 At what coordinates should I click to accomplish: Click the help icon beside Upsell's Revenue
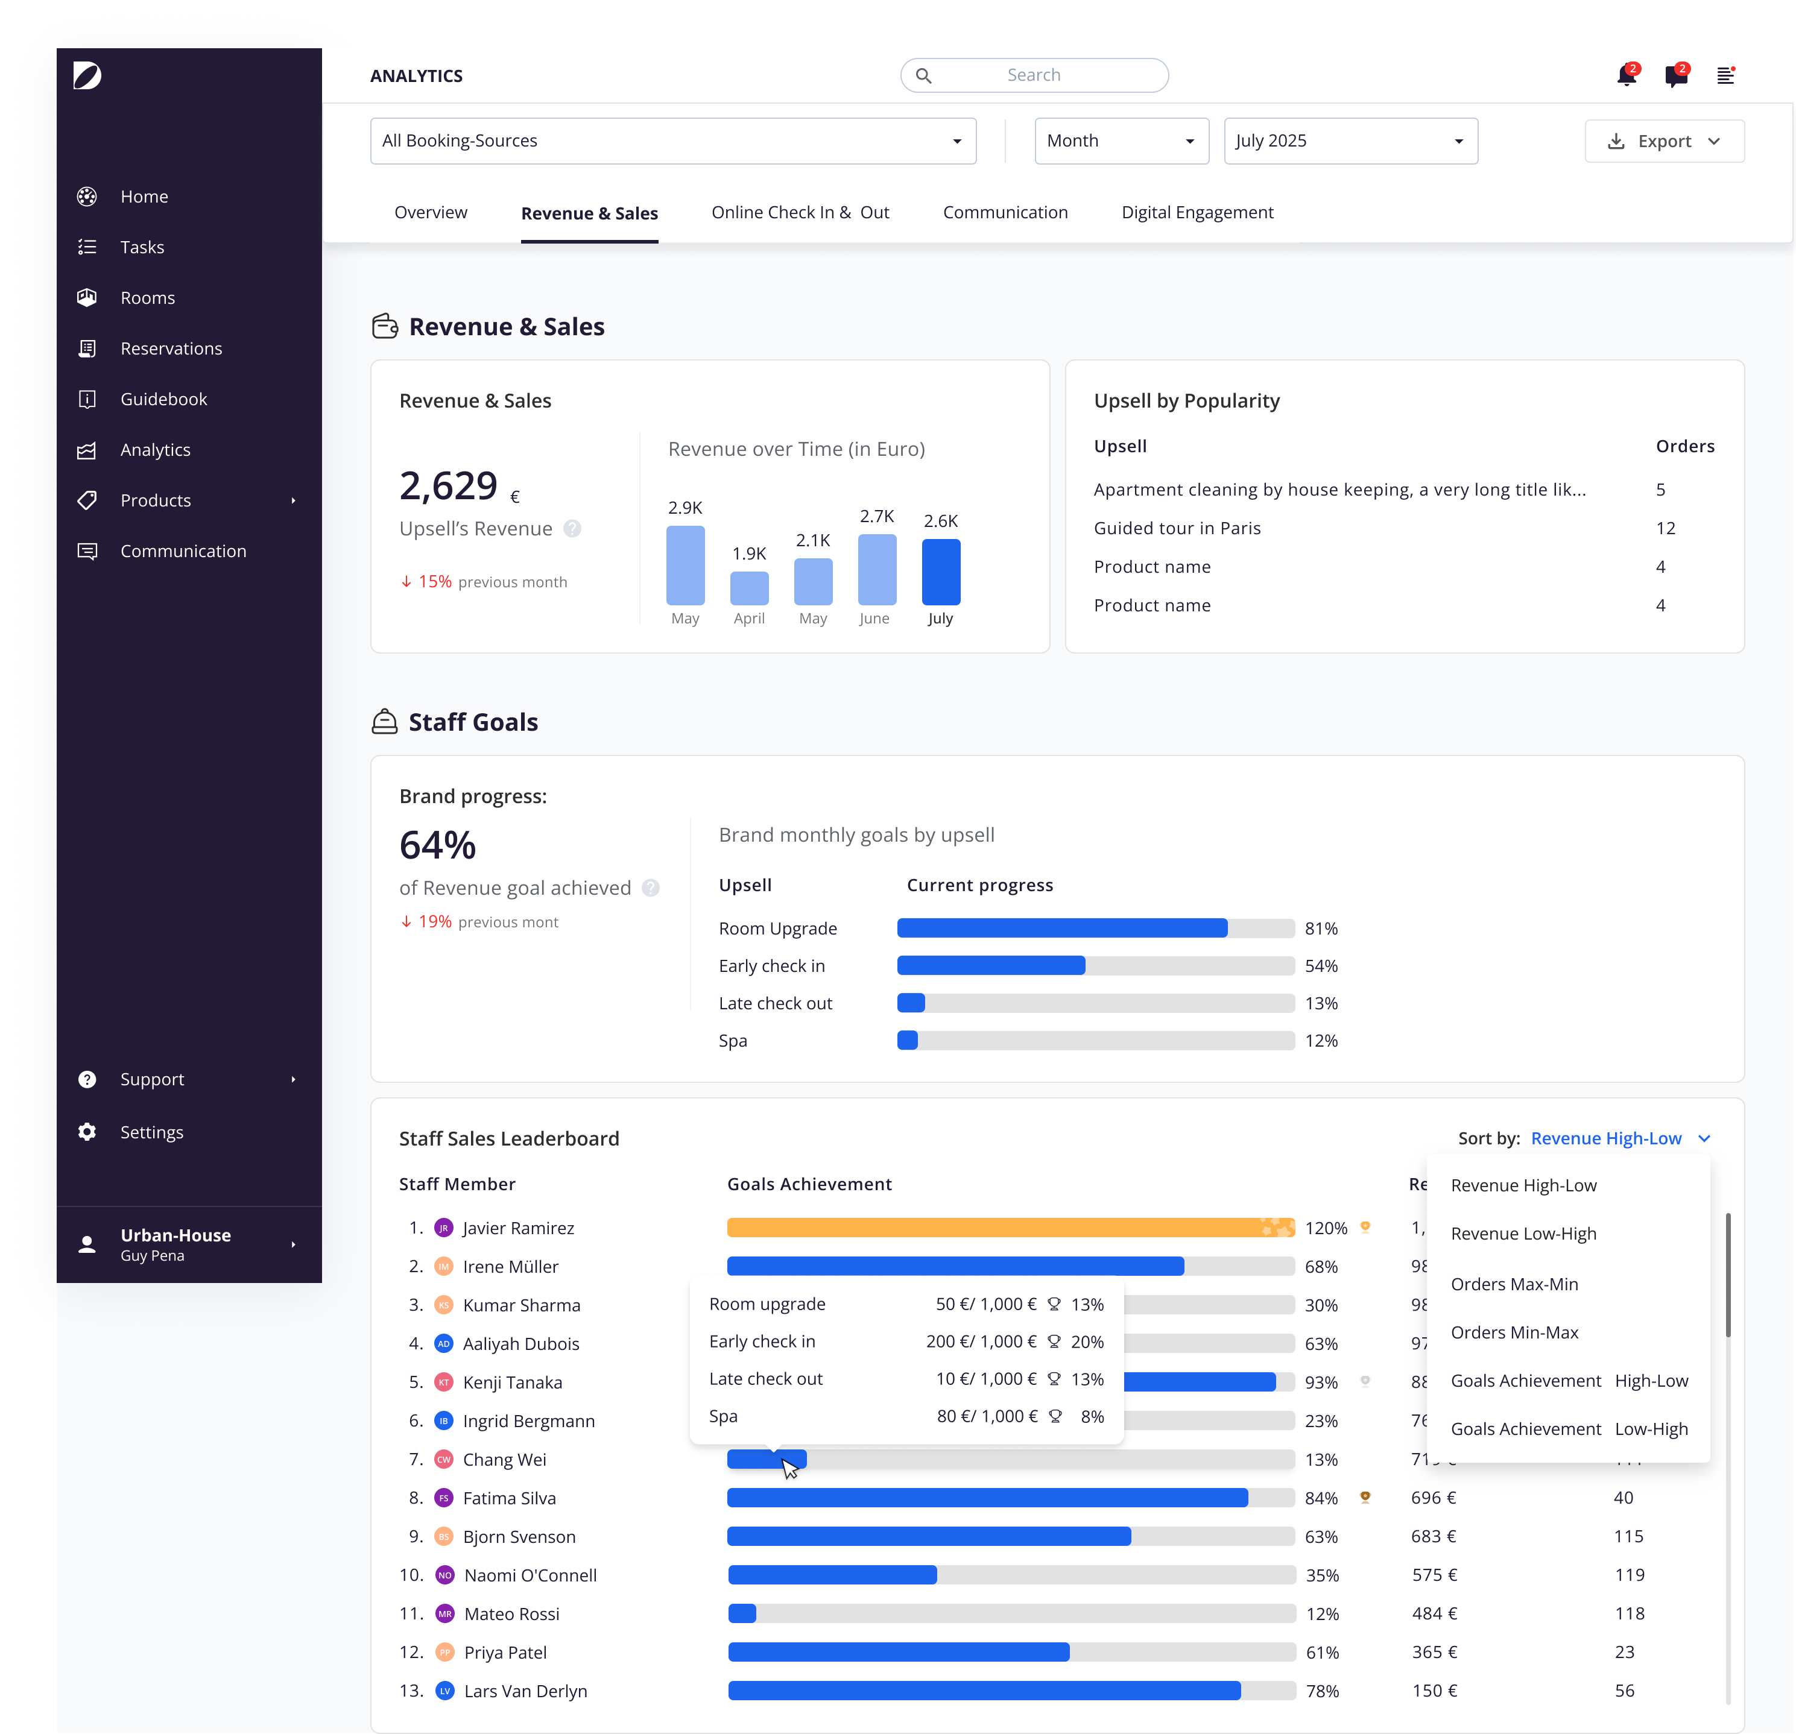click(x=572, y=529)
